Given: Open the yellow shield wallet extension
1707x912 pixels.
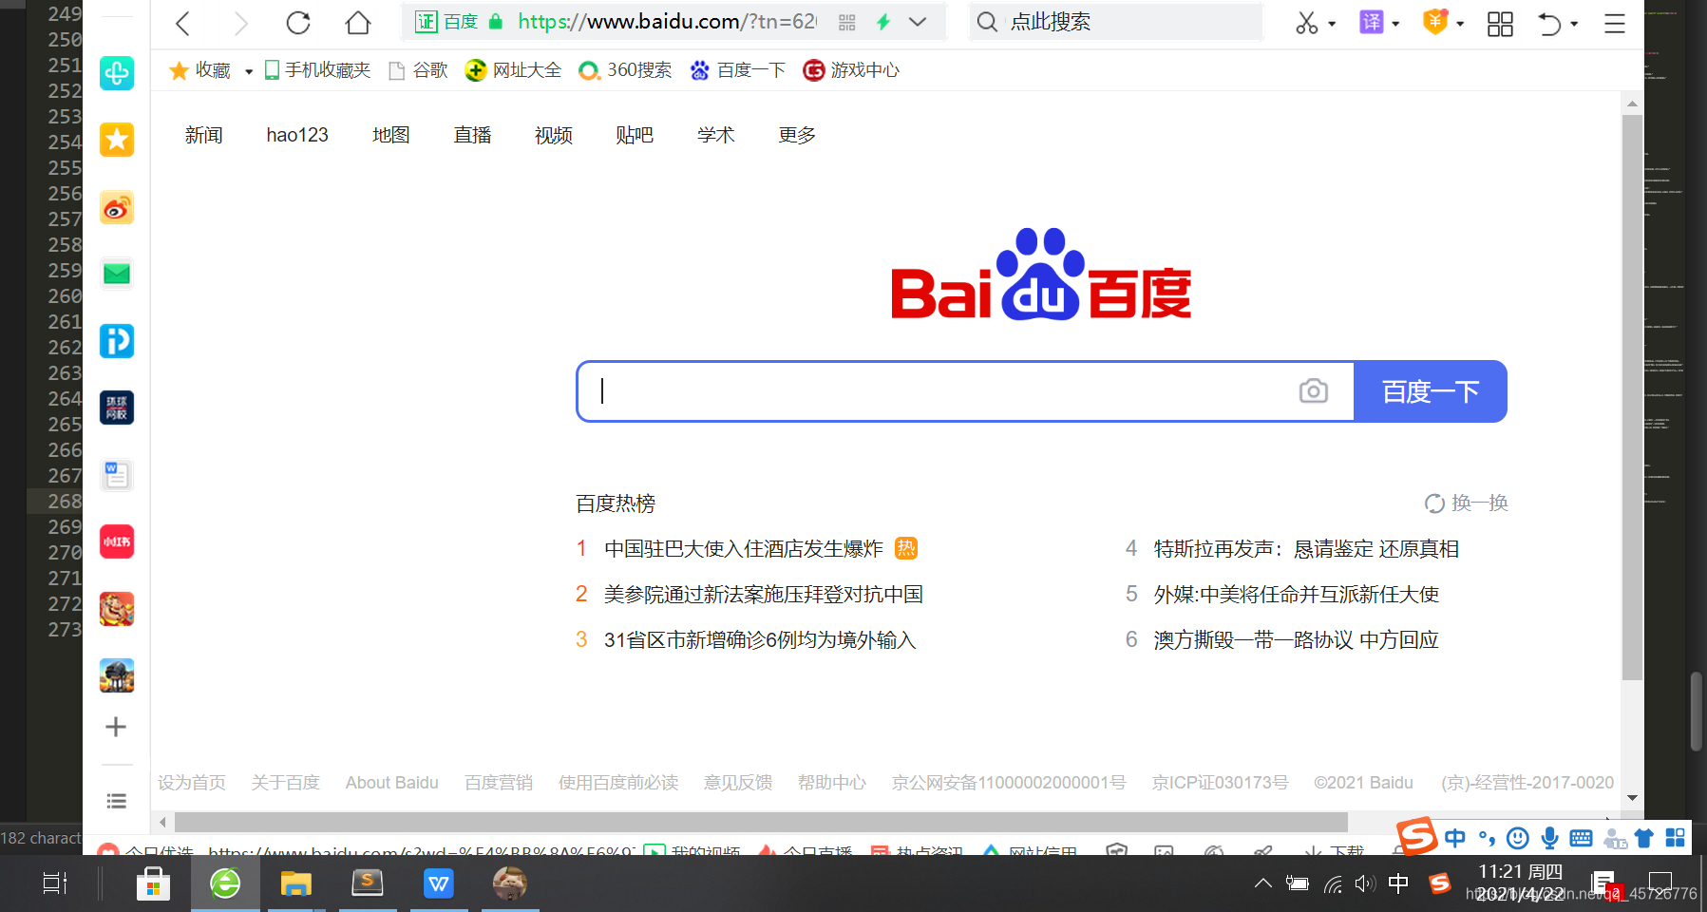Looking at the screenshot, I should (x=1435, y=22).
